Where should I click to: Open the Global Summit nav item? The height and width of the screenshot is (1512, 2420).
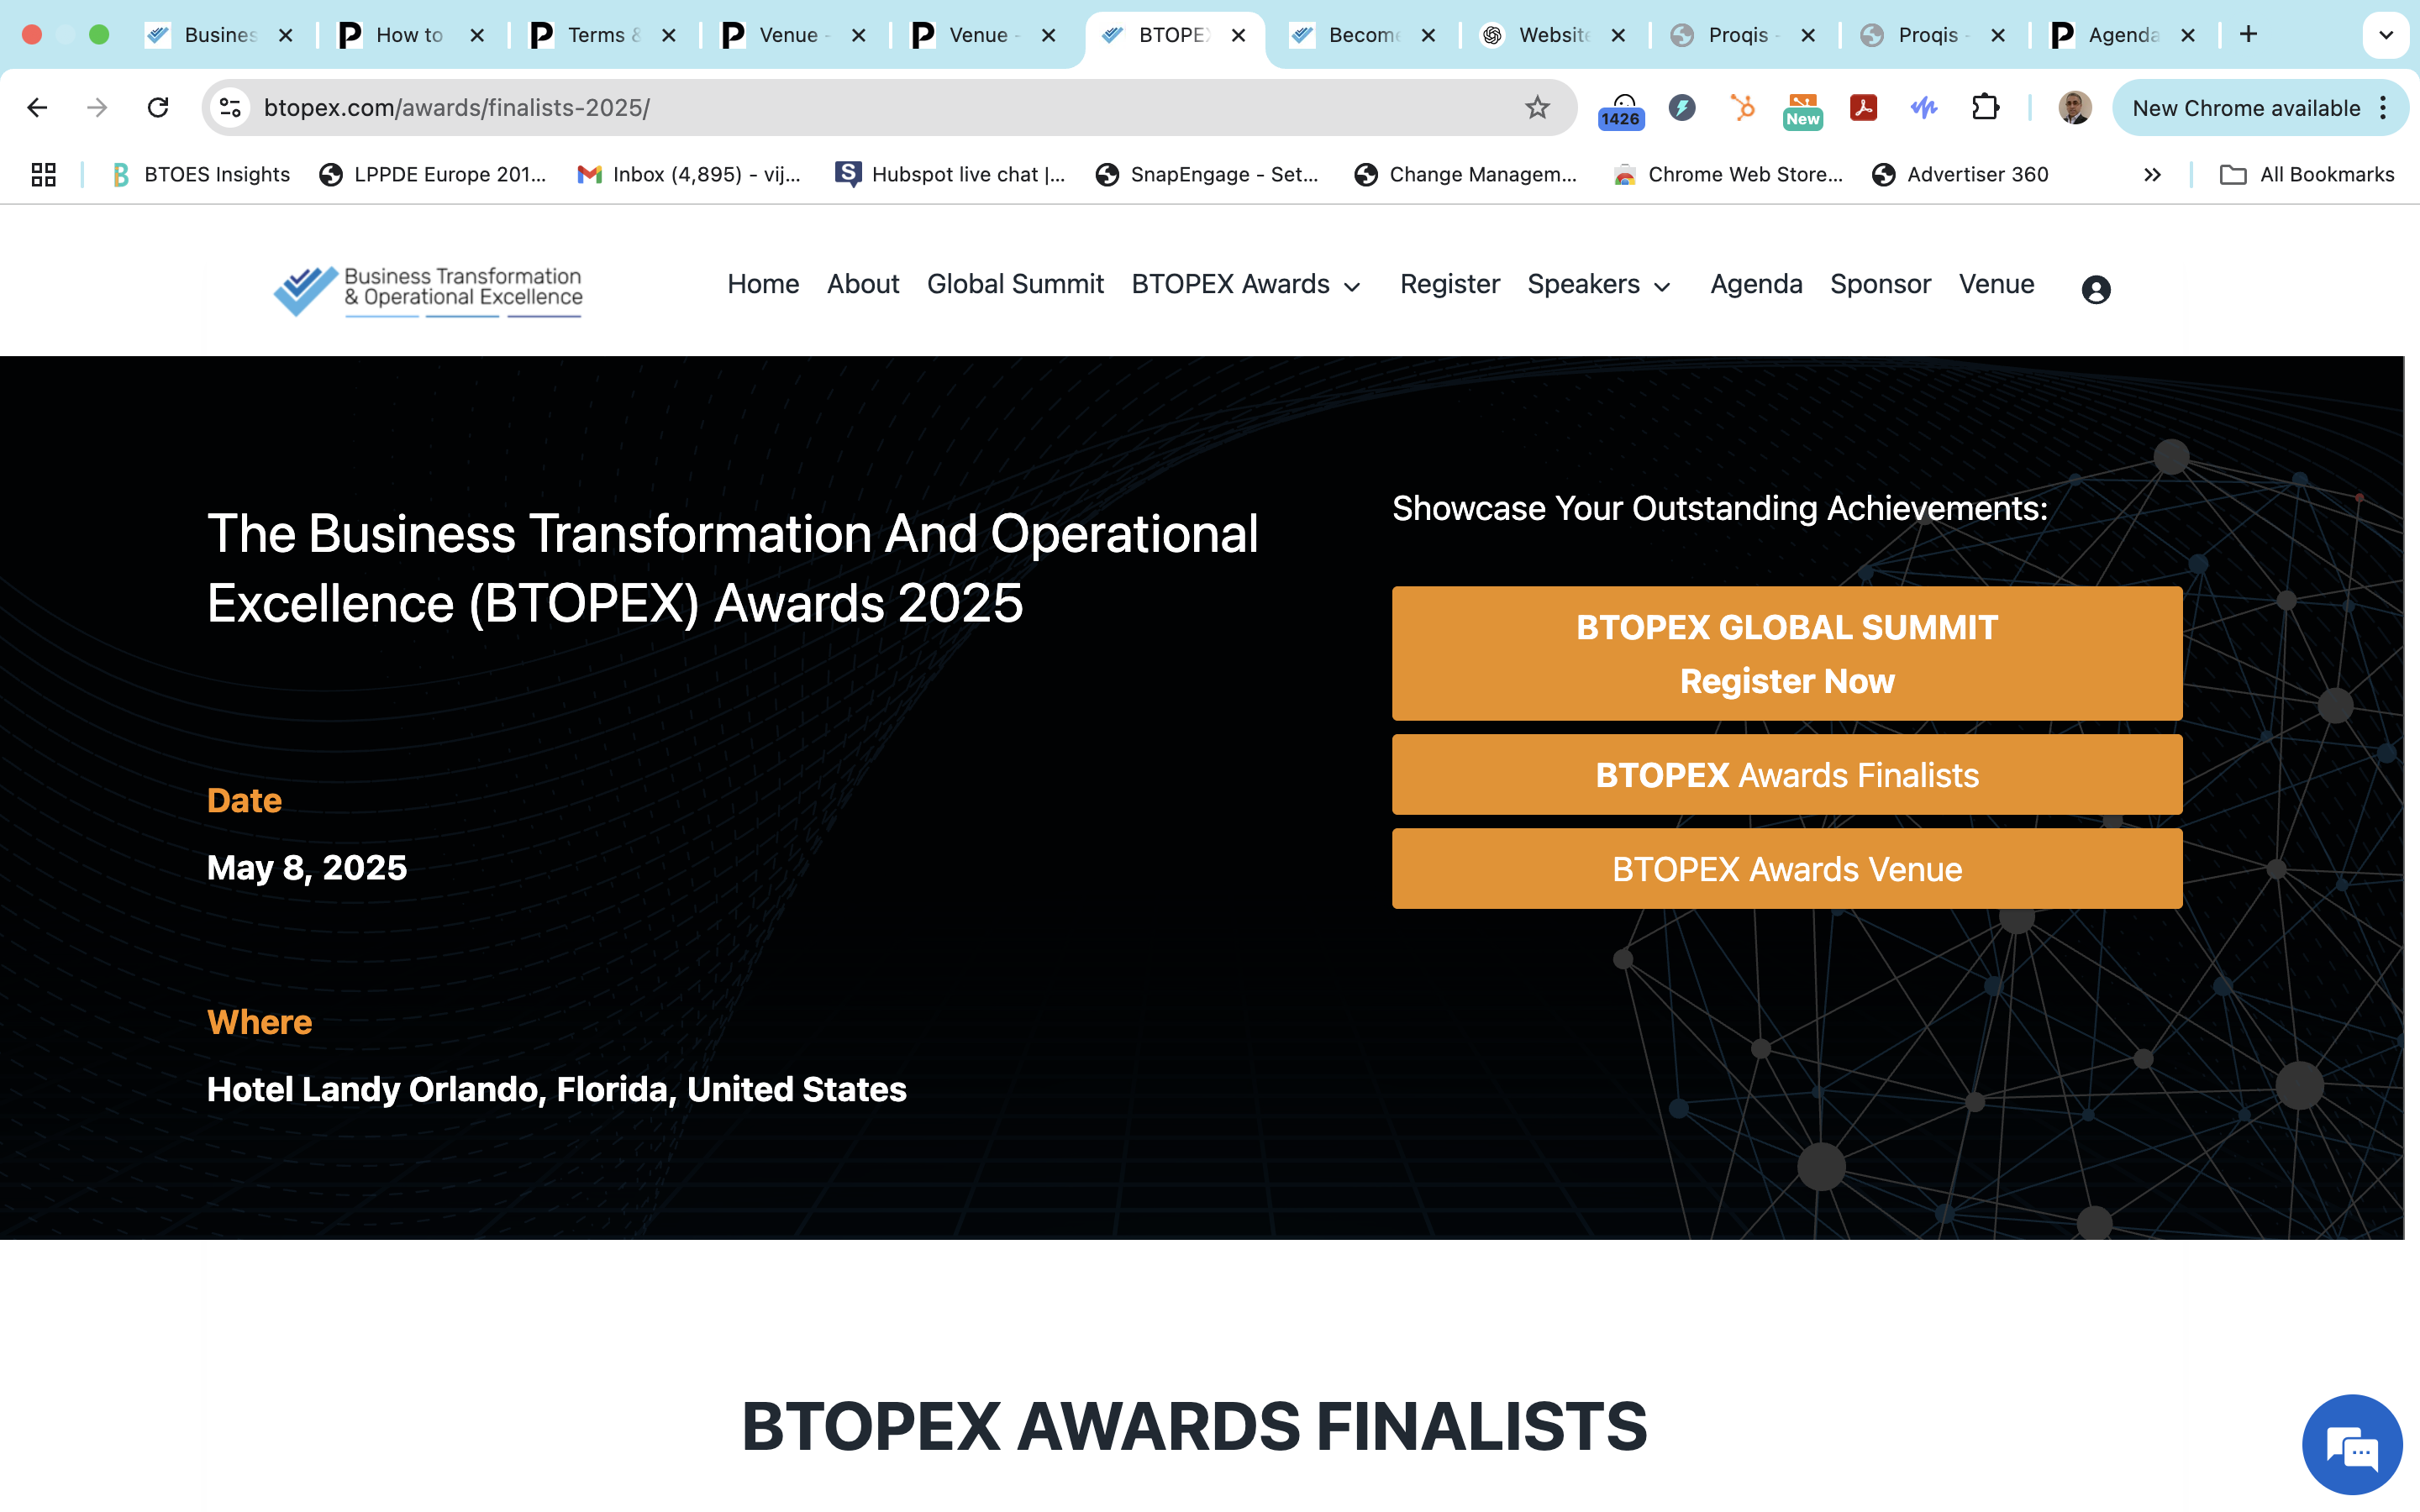click(x=1014, y=285)
